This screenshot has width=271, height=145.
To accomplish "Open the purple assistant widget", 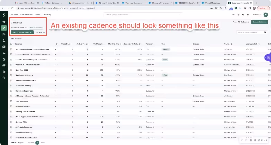I will tap(268, 58).
